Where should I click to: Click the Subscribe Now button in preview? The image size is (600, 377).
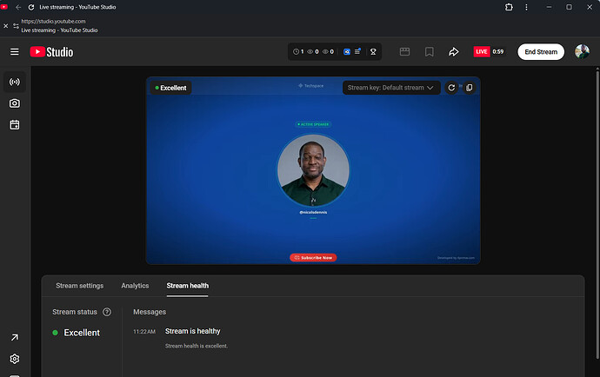[x=313, y=258]
